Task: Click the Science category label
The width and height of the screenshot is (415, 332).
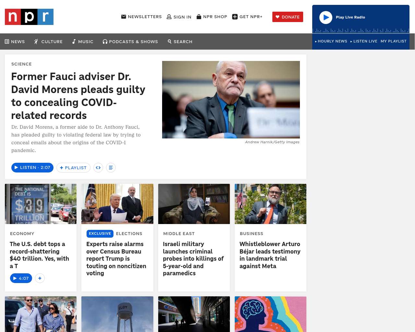Action: tap(21, 64)
